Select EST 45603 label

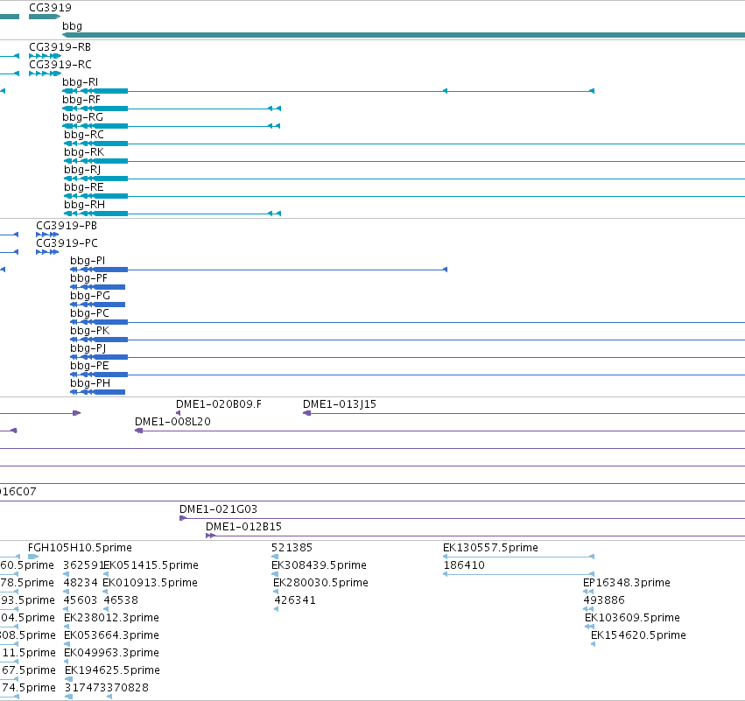tap(81, 600)
